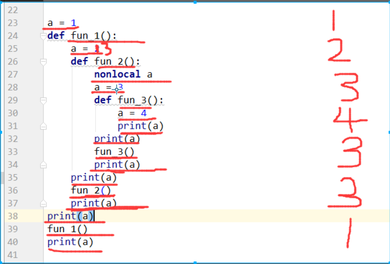Click fold end marker on line 31
Image resolution: width=390 pixels, height=264 pixels.
pos(43,127)
